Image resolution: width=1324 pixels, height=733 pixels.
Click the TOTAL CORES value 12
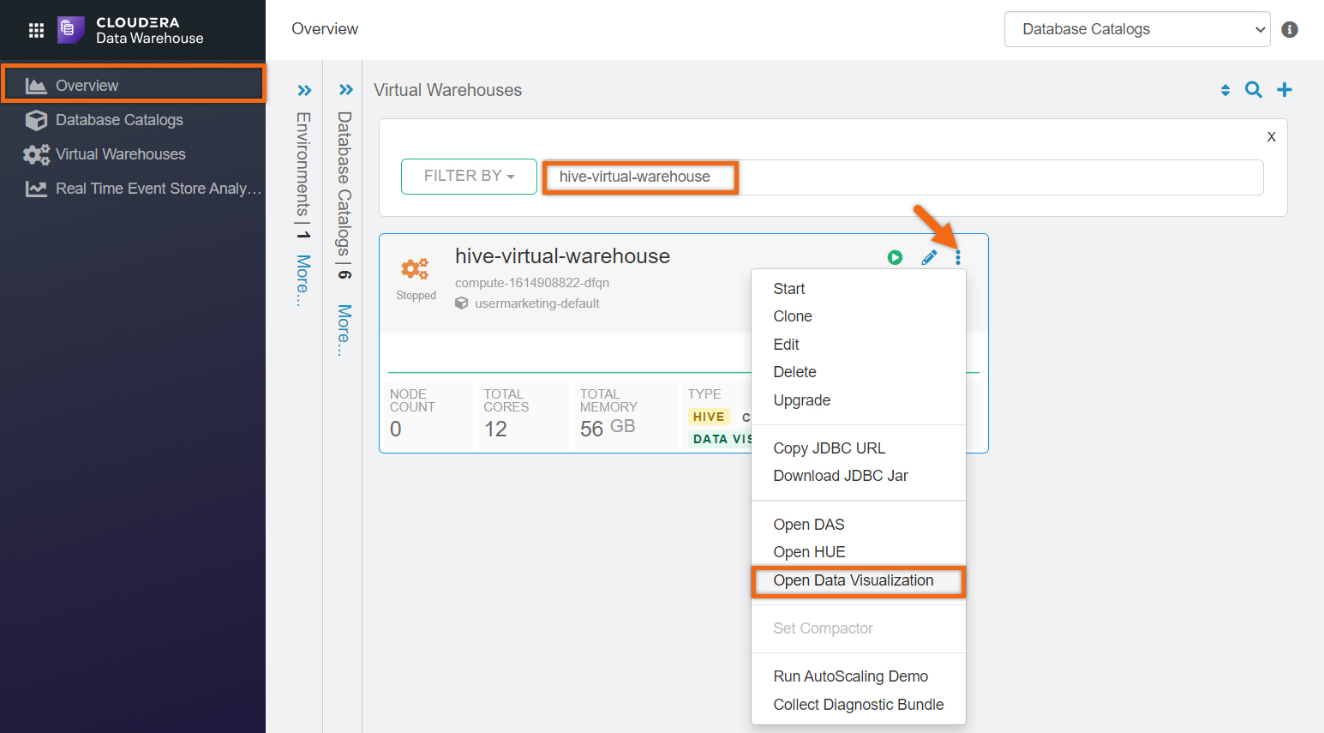tap(495, 430)
